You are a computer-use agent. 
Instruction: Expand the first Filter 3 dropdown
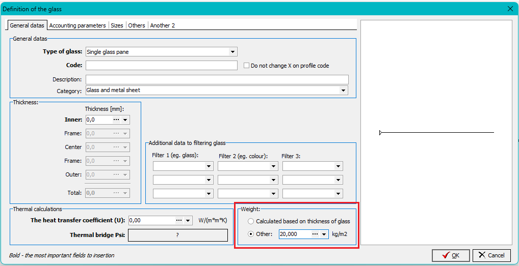[x=338, y=166]
